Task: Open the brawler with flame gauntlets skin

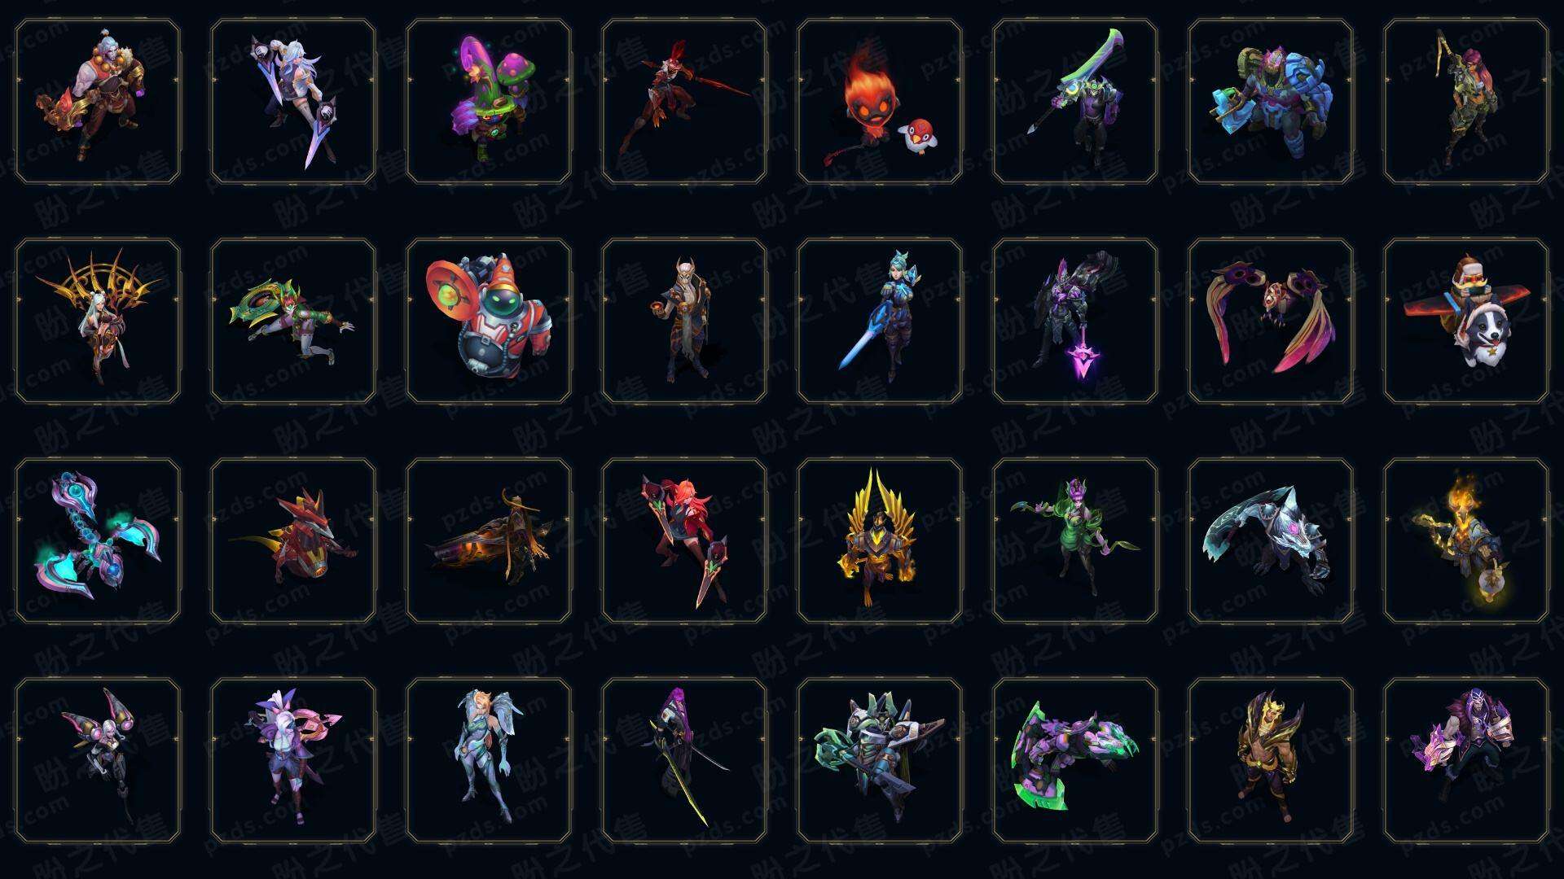Action: 98,102
